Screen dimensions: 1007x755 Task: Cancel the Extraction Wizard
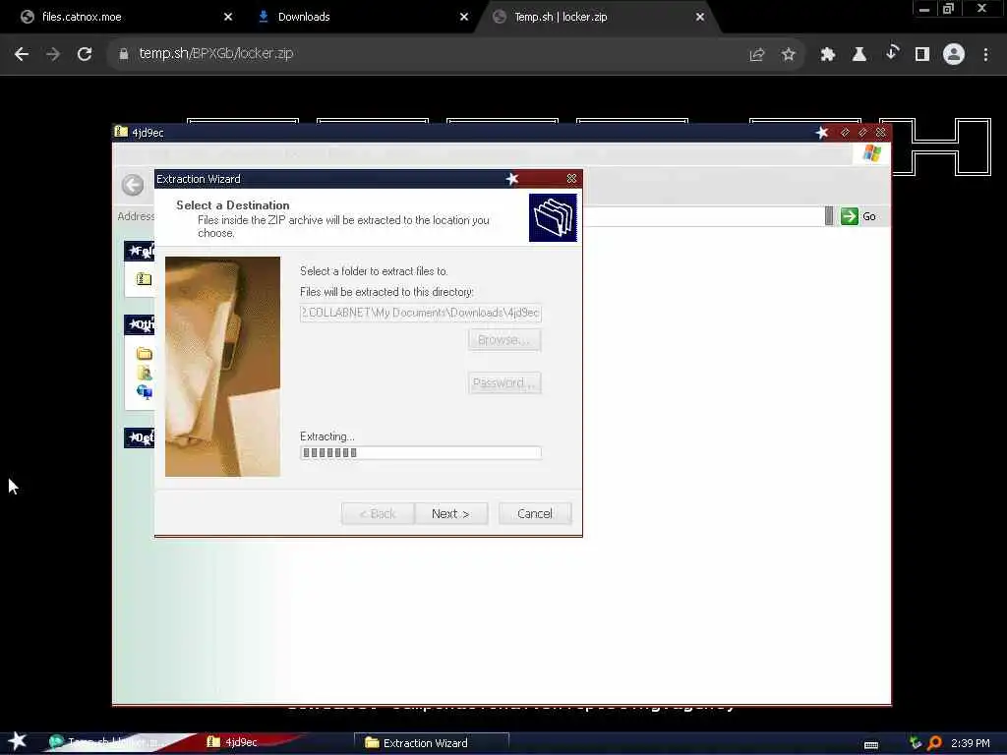535,513
